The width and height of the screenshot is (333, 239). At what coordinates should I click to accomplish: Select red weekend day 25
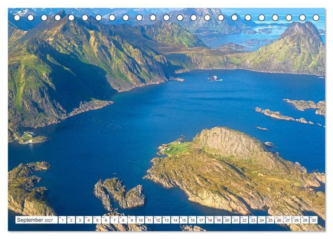coord(270,220)
